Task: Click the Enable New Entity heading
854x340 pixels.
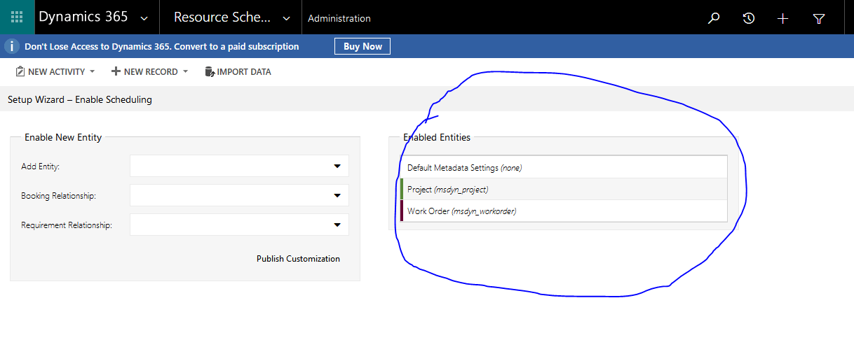Action: click(x=63, y=137)
